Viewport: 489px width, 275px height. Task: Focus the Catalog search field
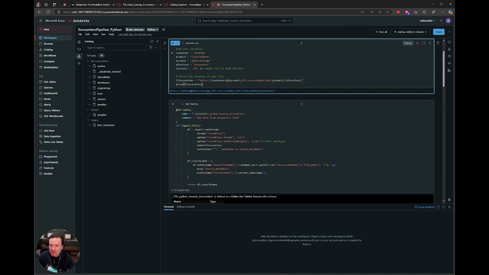coord(116,48)
